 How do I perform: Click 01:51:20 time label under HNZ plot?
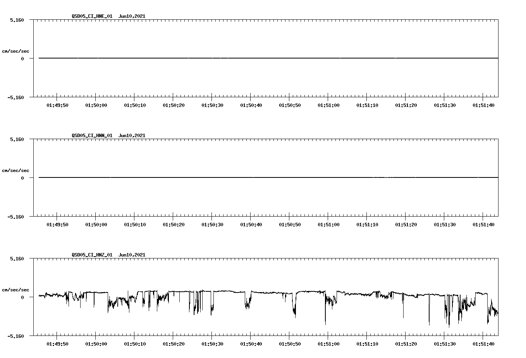click(x=406, y=344)
